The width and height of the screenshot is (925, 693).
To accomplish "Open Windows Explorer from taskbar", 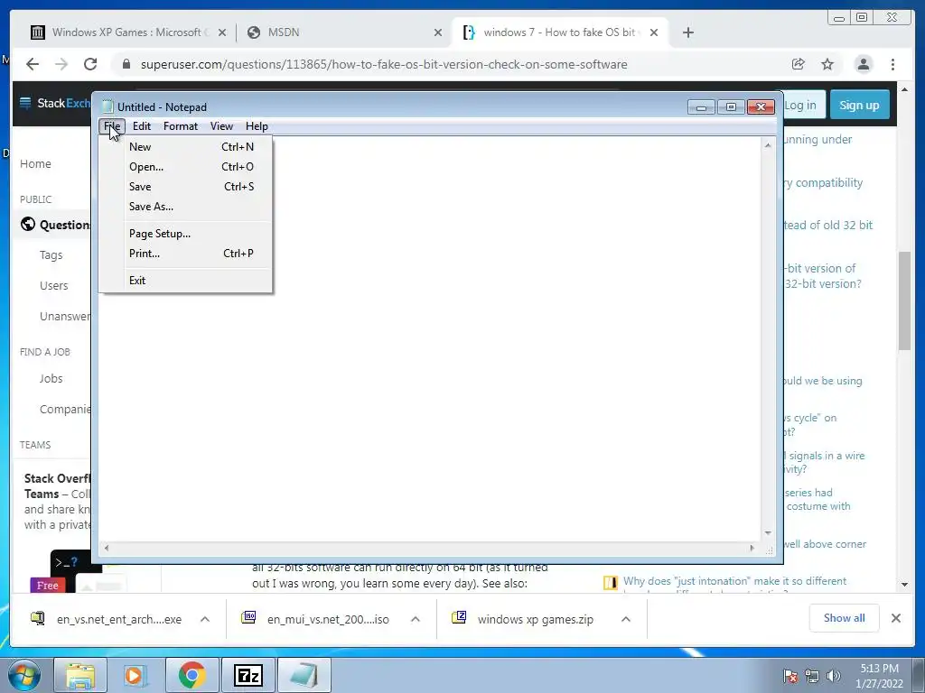I will pyautogui.click(x=80, y=675).
